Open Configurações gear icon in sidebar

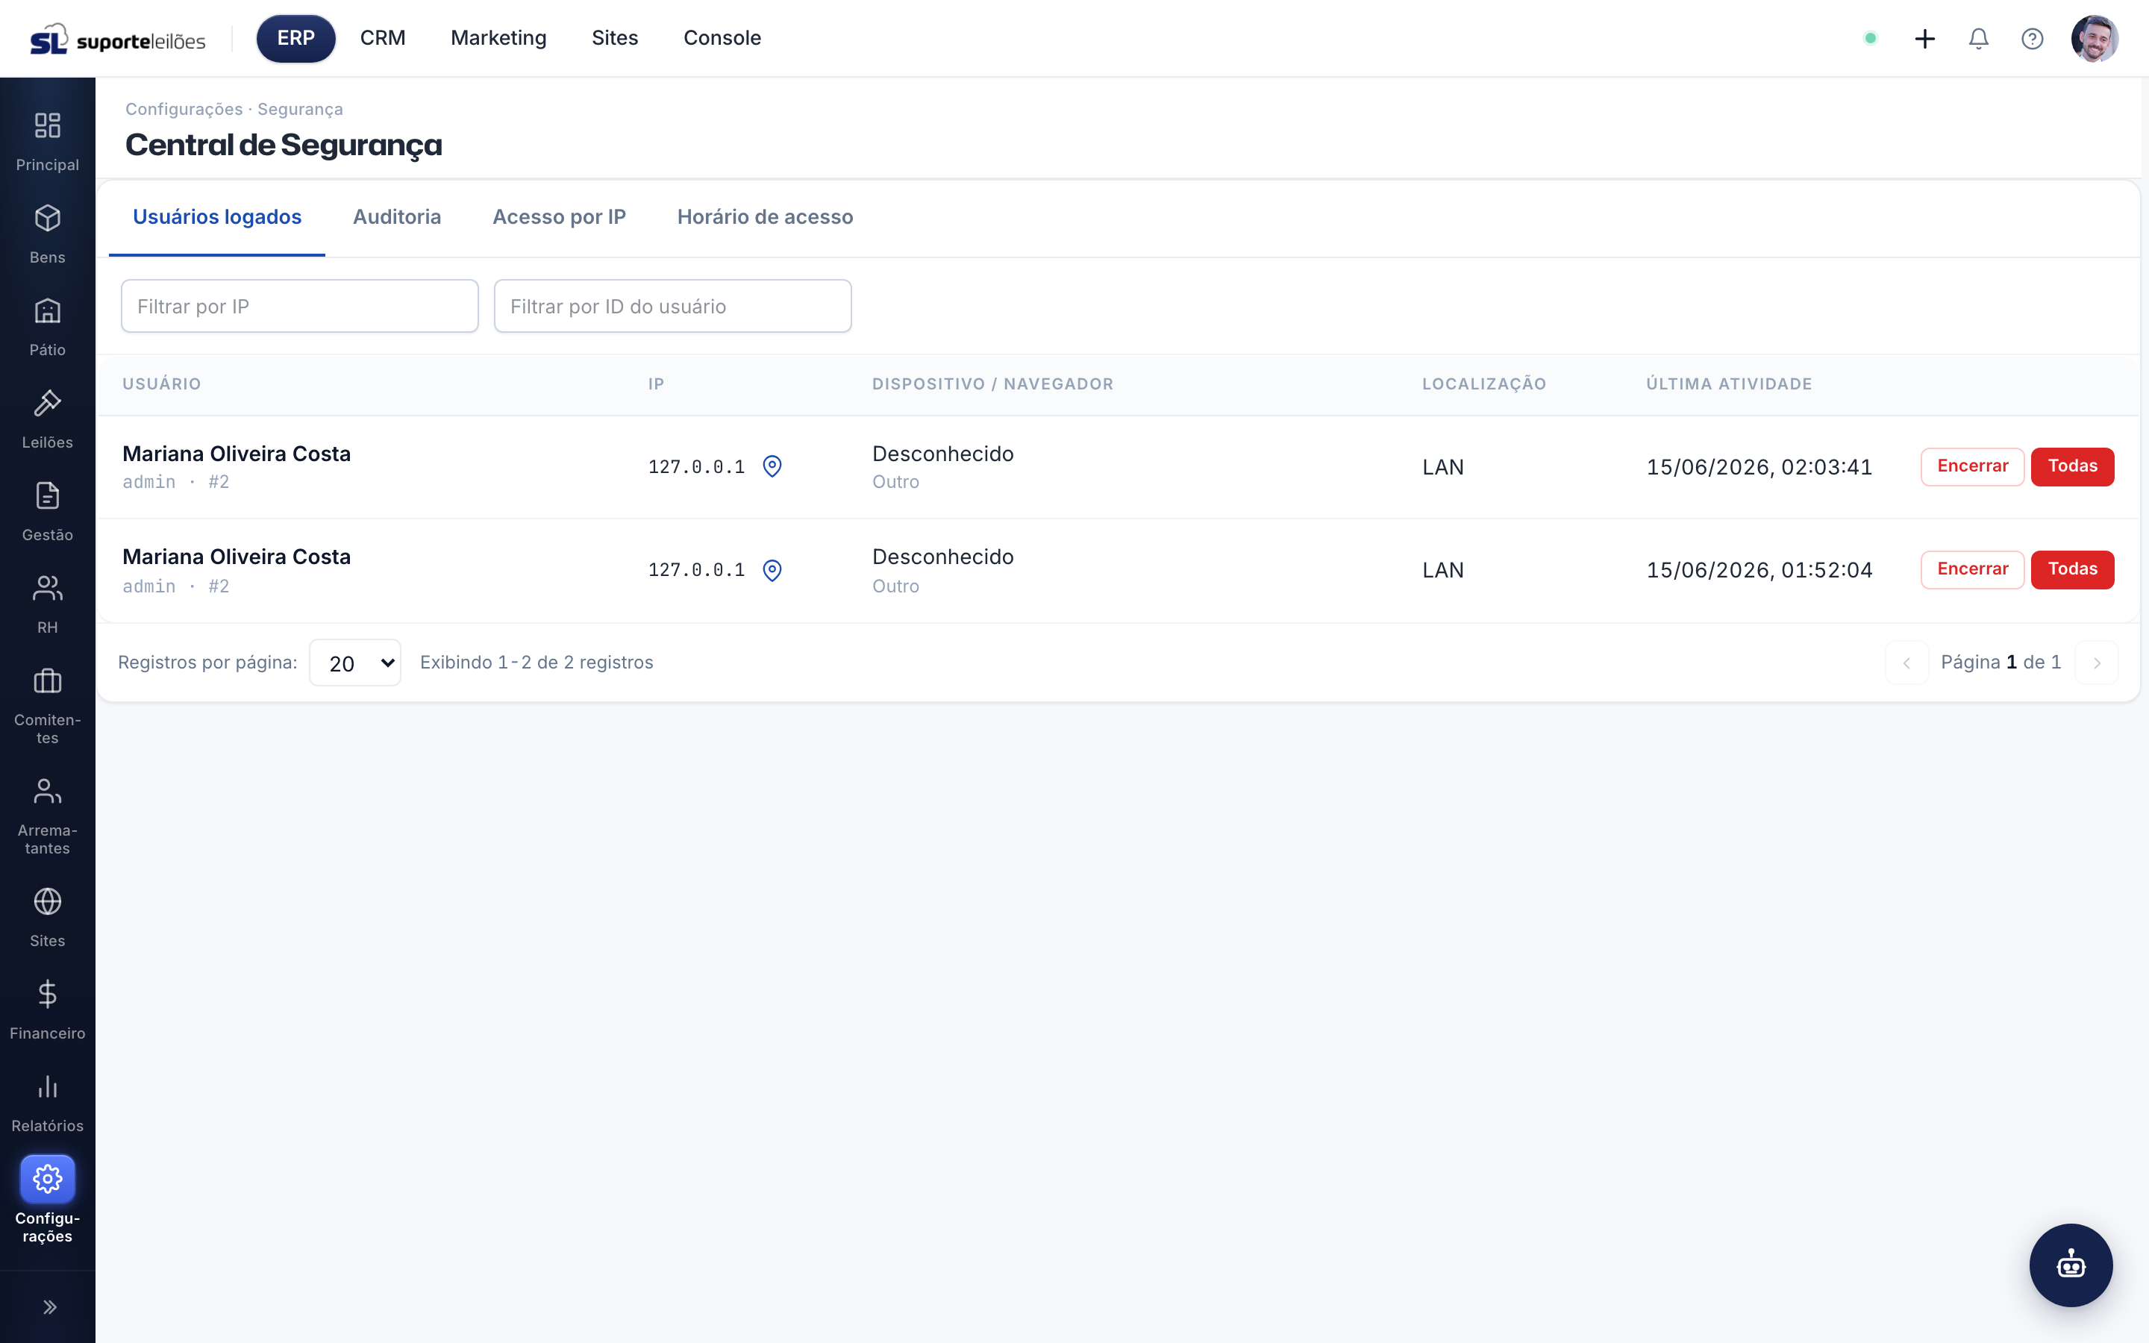click(x=47, y=1179)
